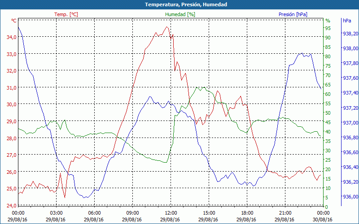
Task: Click pressure axis value 938,00
Action: [350, 48]
